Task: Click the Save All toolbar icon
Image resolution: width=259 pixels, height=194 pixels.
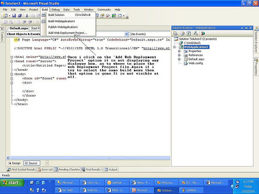Action: [x=20, y=16]
